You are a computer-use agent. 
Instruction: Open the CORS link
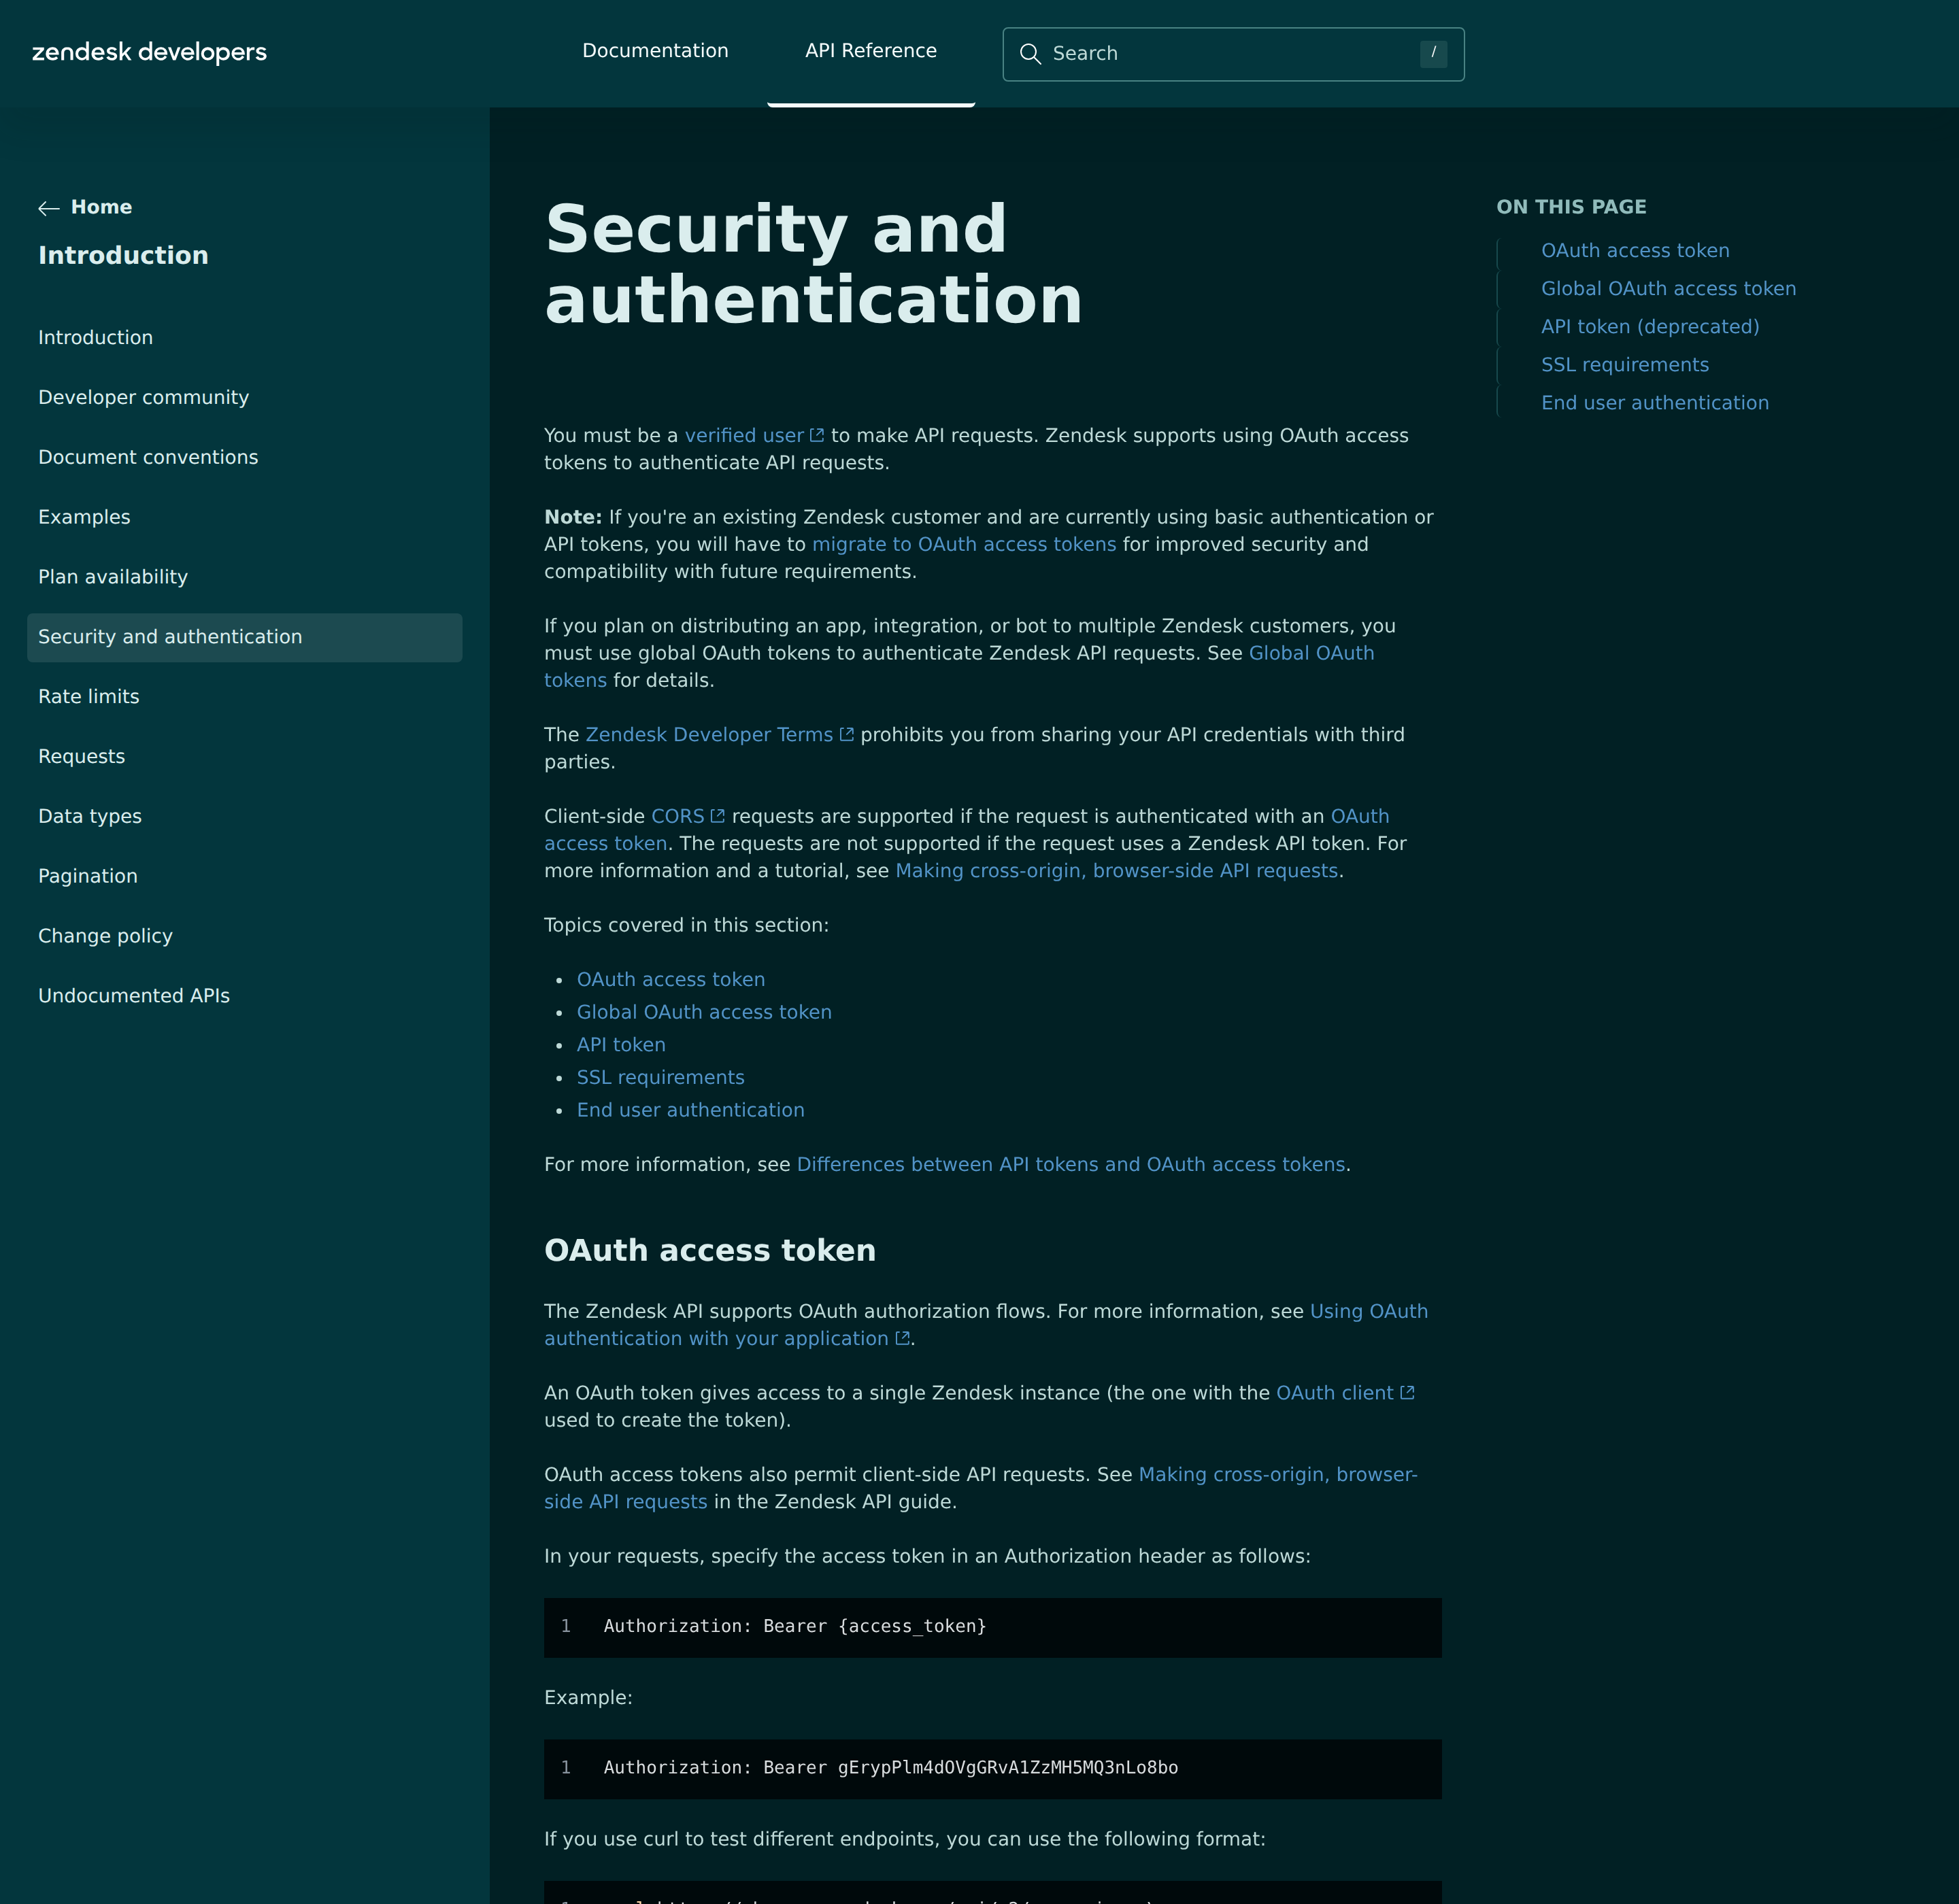677,816
